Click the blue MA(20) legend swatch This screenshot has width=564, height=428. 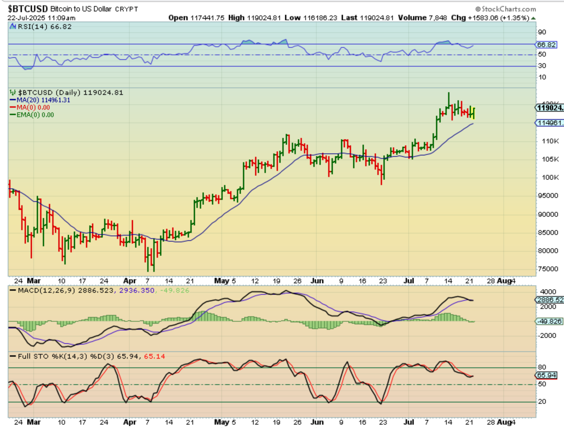[13, 100]
